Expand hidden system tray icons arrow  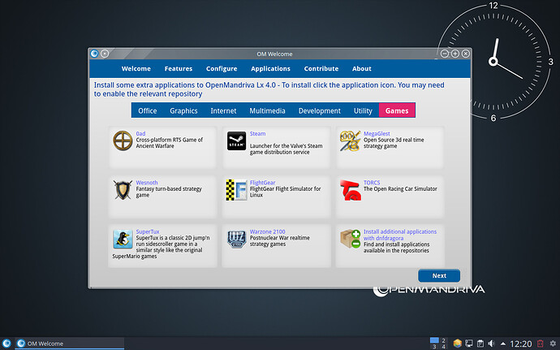tap(503, 344)
